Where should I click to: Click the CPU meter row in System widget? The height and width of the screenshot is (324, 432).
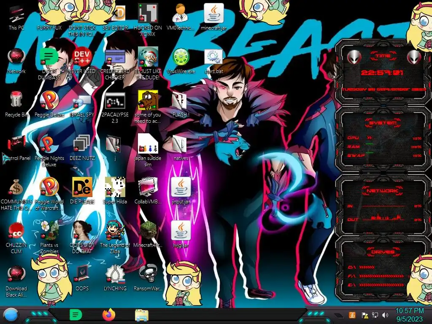pyautogui.click(x=384, y=138)
